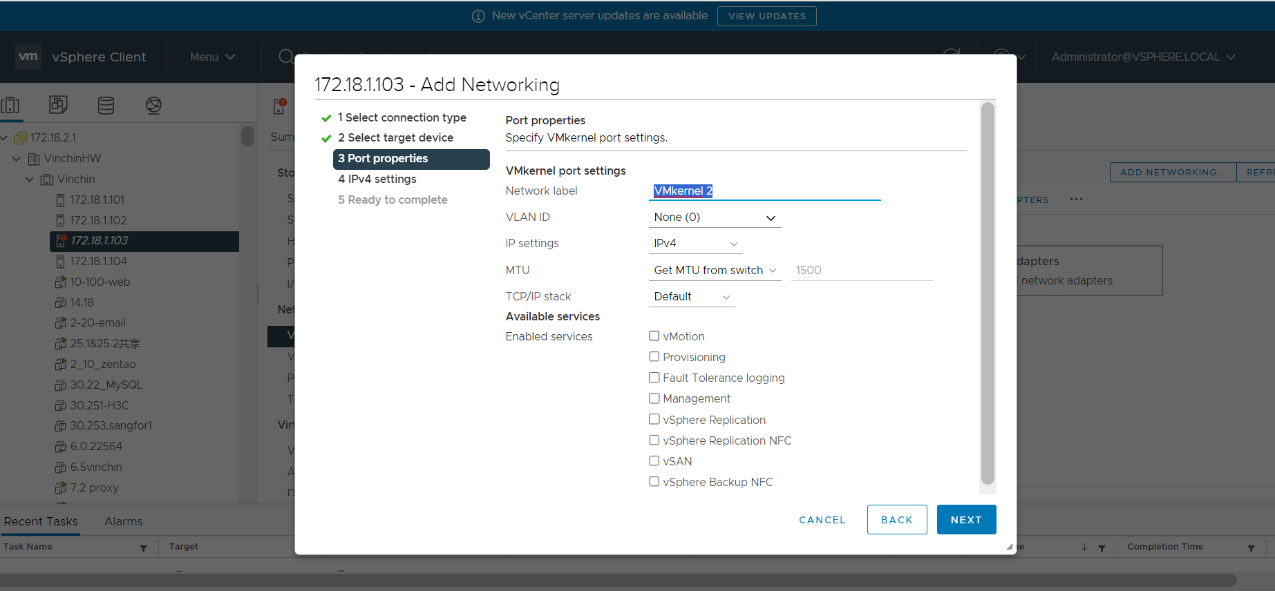Click CANCEL in the dialog
The width and height of the screenshot is (1275, 591).
pos(822,520)
